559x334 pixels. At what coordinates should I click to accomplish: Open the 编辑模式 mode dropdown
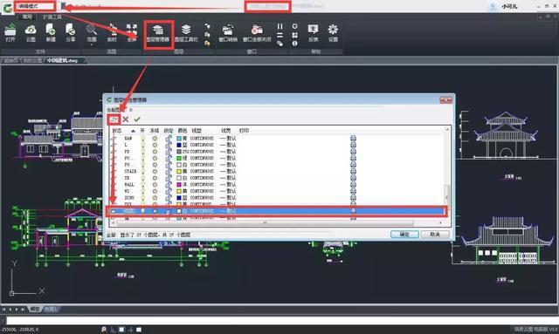35,6
